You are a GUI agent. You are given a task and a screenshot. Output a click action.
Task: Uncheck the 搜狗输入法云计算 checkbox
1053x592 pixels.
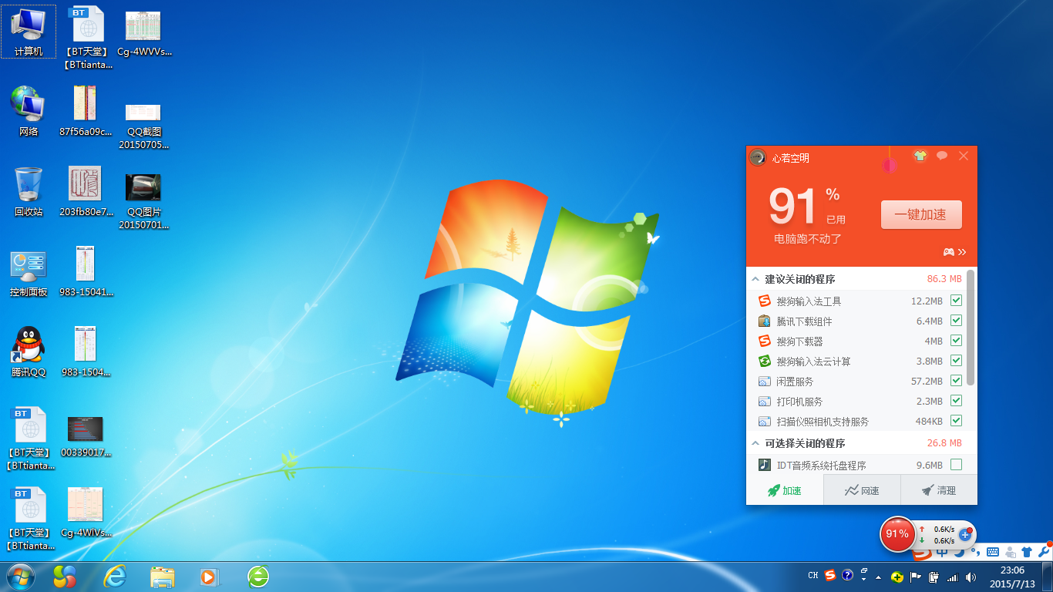pyautogui.click(x=956, y=361)
